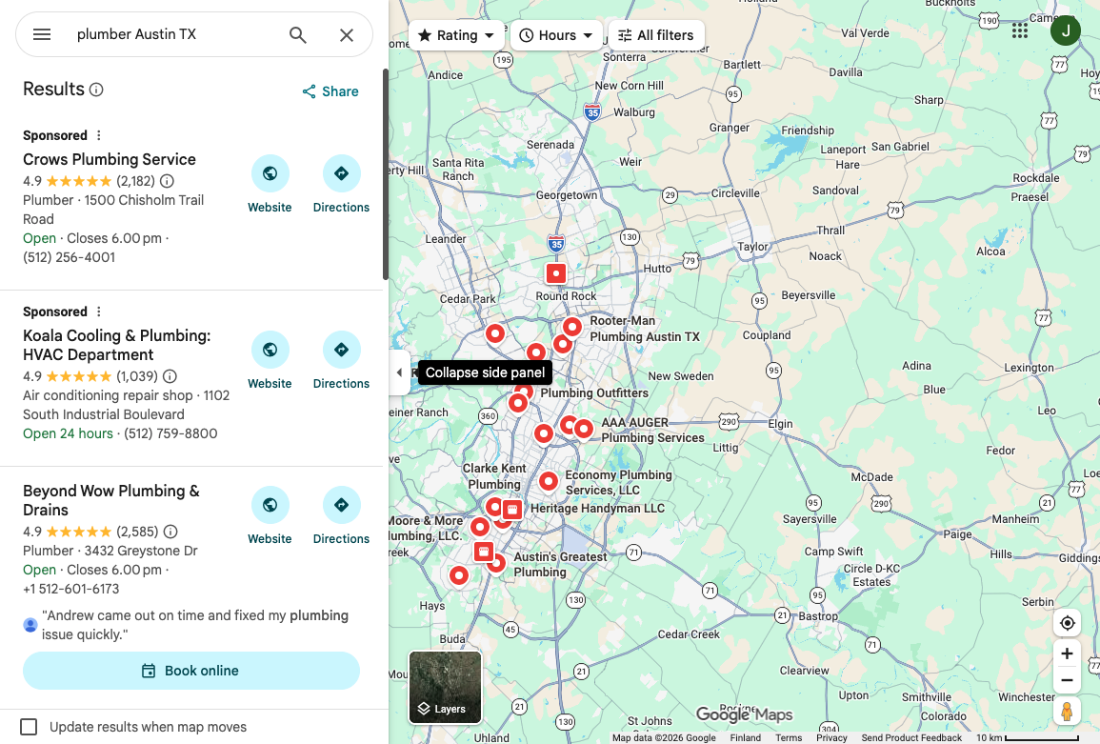Open the Terms link at map bottom
Image resolution: width=1100 pixels, height=744 pixels.
coord(789,737)
